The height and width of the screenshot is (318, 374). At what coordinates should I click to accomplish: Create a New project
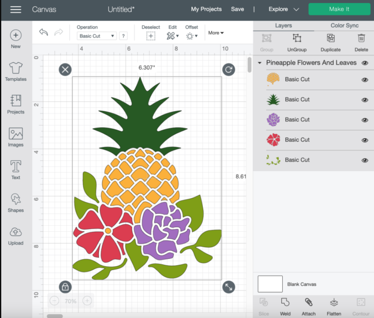click(x=16, y=39)
